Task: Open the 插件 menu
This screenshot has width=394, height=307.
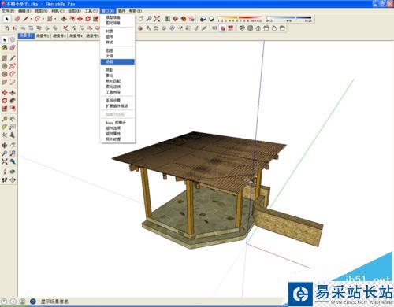Action: 121,11
